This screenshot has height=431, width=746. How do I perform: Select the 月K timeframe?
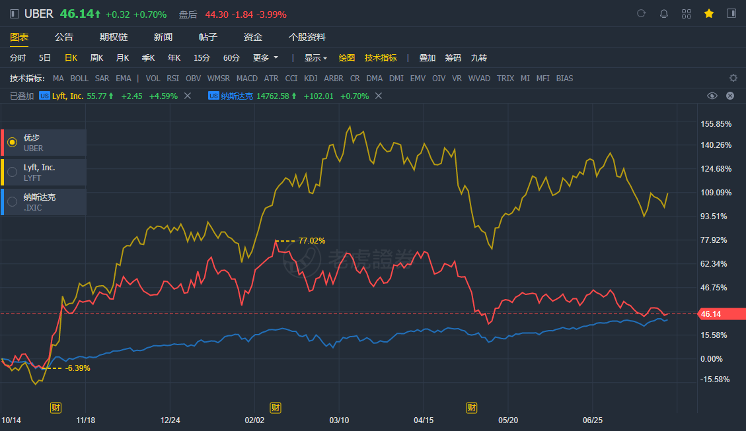(x=122, y=58)
